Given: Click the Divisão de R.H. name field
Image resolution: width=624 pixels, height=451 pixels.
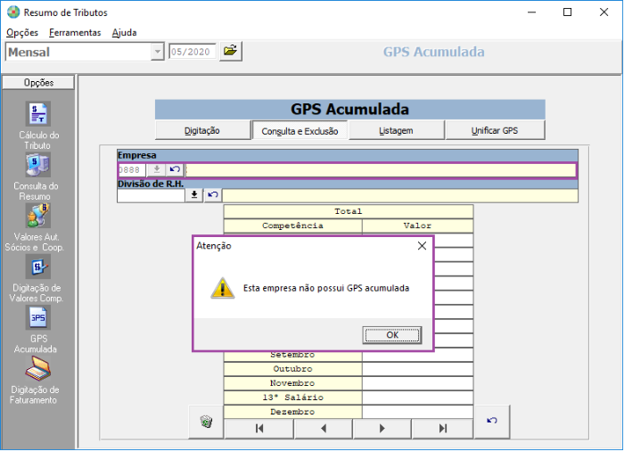Looking at the screenshot, I should (400, 195).
